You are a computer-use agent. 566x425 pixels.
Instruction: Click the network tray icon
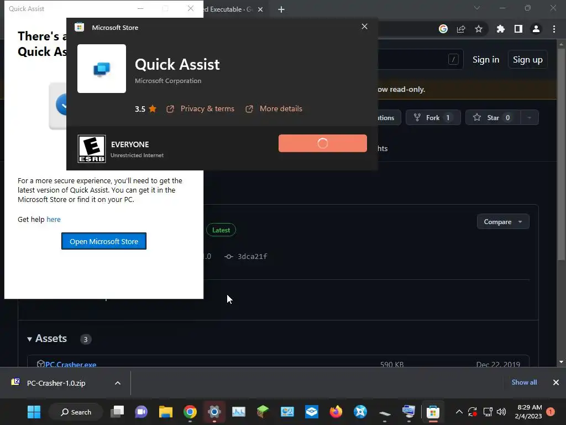pos(488,412)
